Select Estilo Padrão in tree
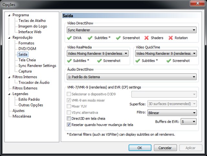Image resolution: width=207 pixels, height=156 pixels. [x=29, y=99]
